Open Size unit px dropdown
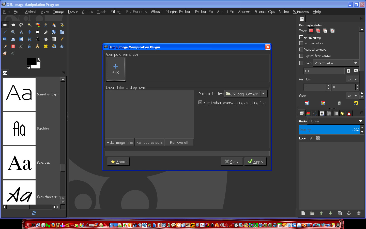 (353, 96)
